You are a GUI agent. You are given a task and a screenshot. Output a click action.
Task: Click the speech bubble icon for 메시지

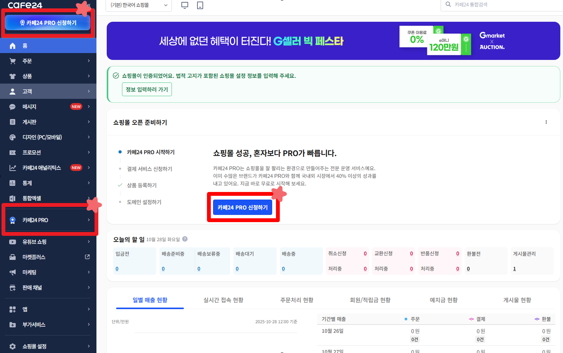point(13,107)
